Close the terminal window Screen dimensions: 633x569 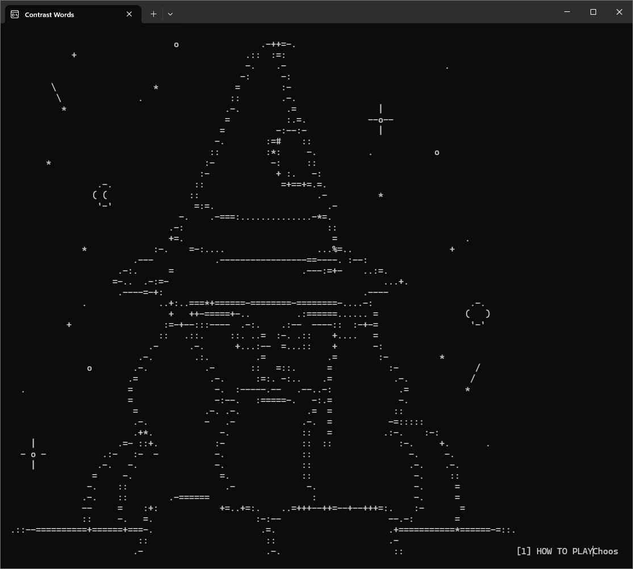pyautogui.click(x=619, y=12)
